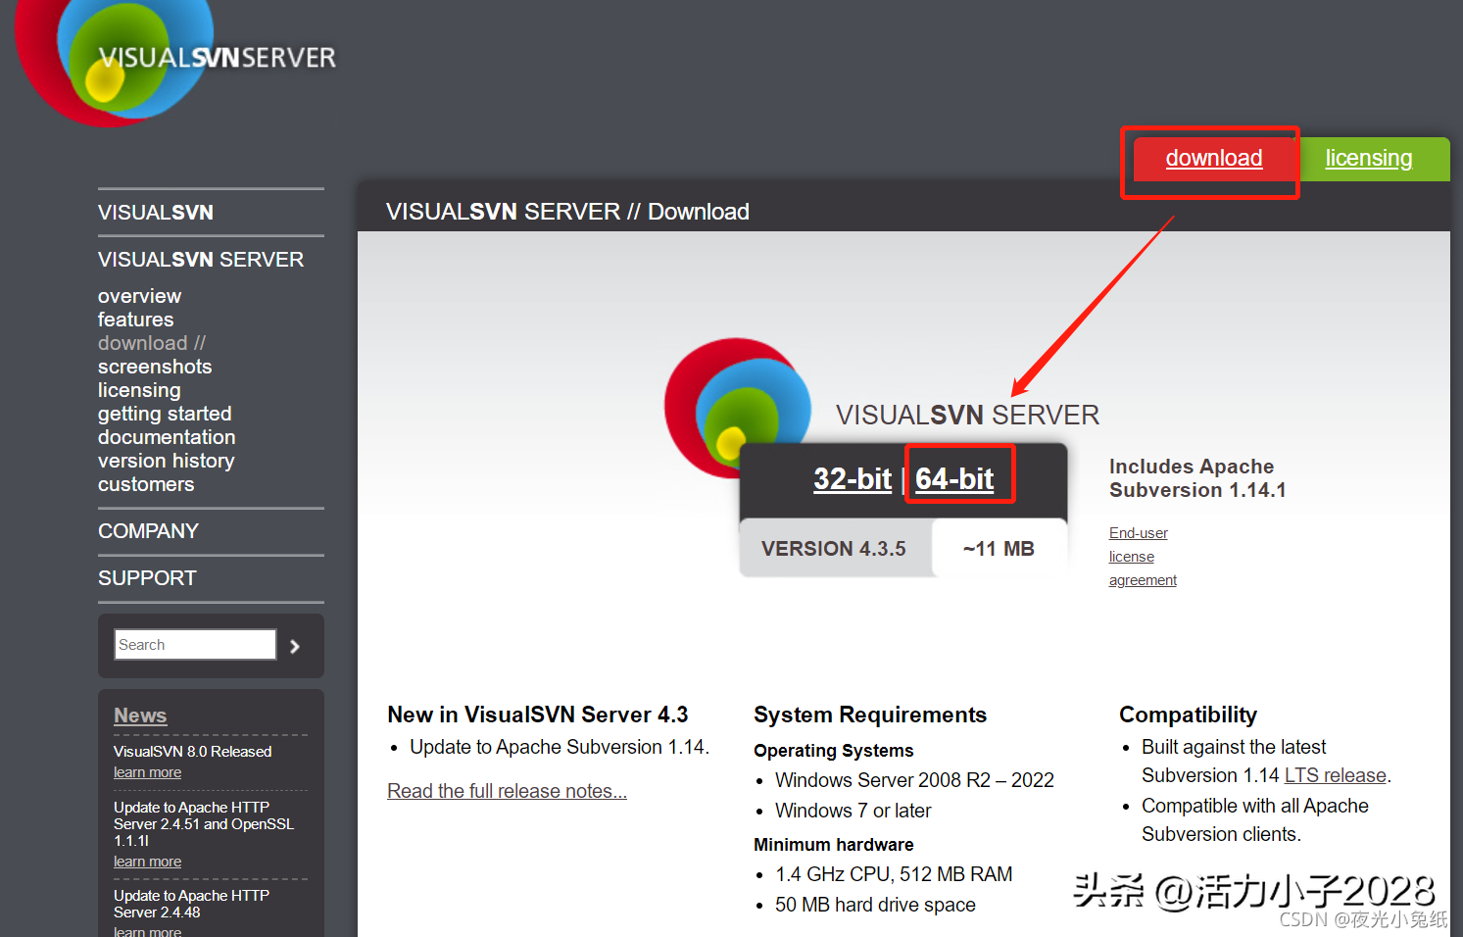Open the getting started page
1463x937 pixels.
pyautogui.click(x=165, y=414)
